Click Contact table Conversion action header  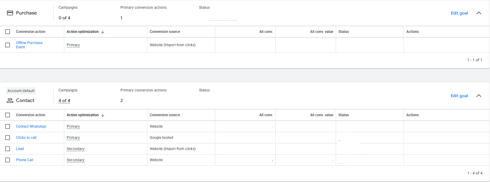click(30, 115)
